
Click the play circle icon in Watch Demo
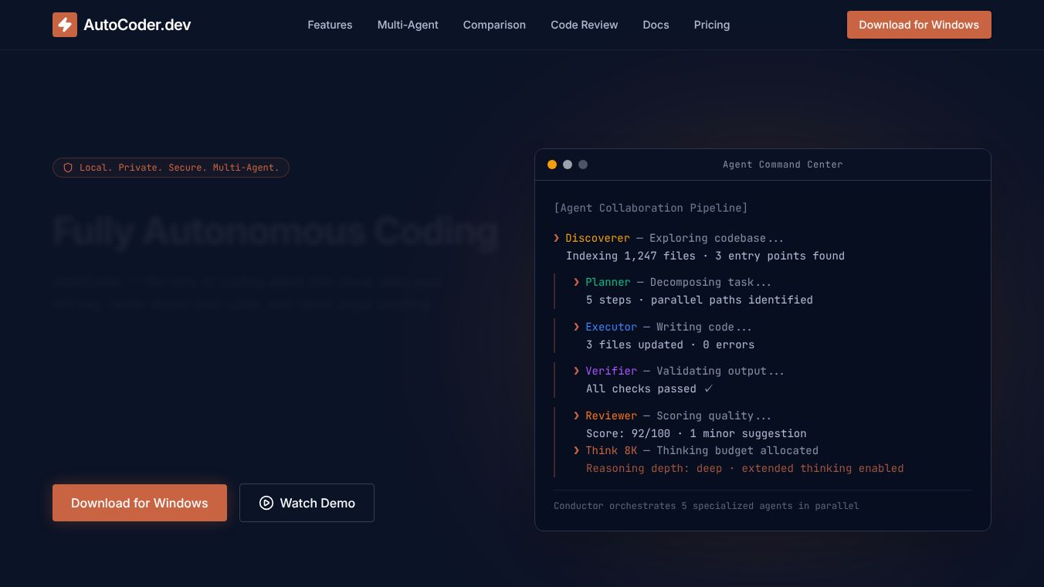click(266, 503)
